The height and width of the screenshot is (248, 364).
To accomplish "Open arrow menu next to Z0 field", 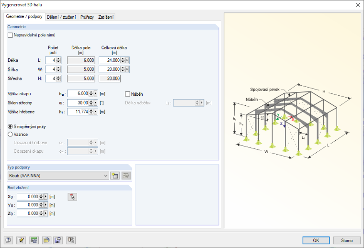I will 45,214.
